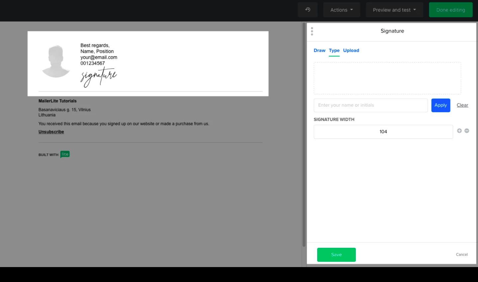The width and height of the screenshot is (478, 282).
Task: Open the Actions dropdown menu
Action: coord(341,10)
